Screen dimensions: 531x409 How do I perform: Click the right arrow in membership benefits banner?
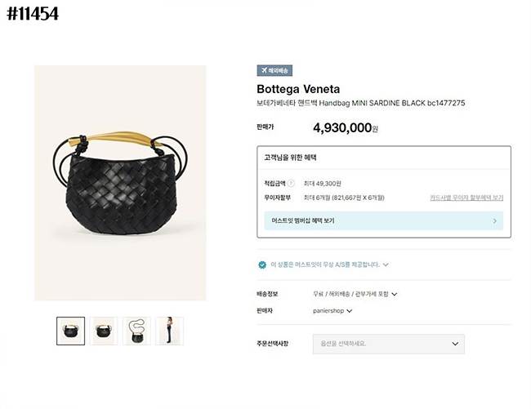(x=494, y=220)
